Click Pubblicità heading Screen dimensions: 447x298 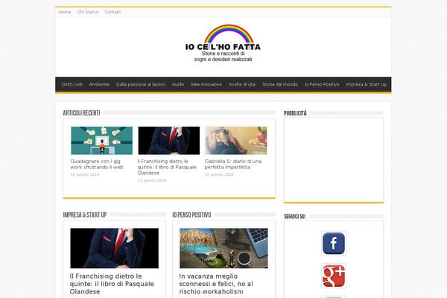(295, 113)
